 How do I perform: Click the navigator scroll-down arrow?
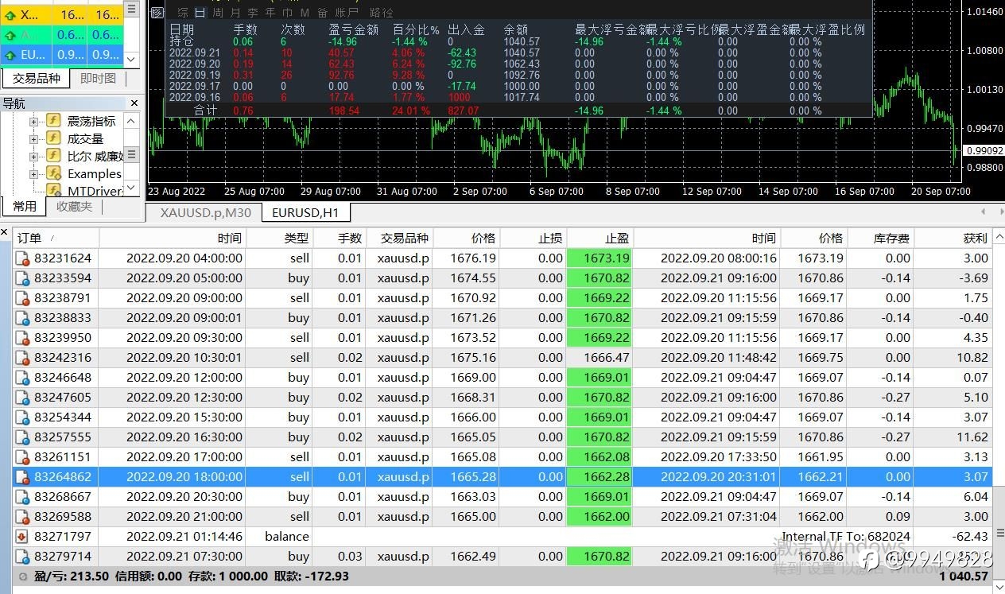click(132, 188)
